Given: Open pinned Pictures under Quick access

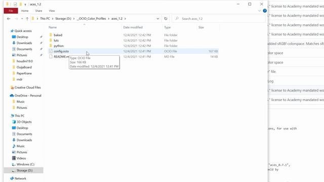Looking at the screenshot, I should click(22, 55).
